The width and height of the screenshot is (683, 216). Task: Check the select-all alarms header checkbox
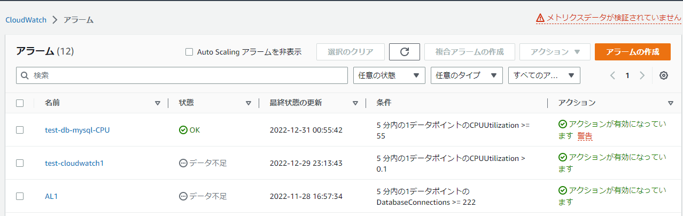(x=20, y=103)
